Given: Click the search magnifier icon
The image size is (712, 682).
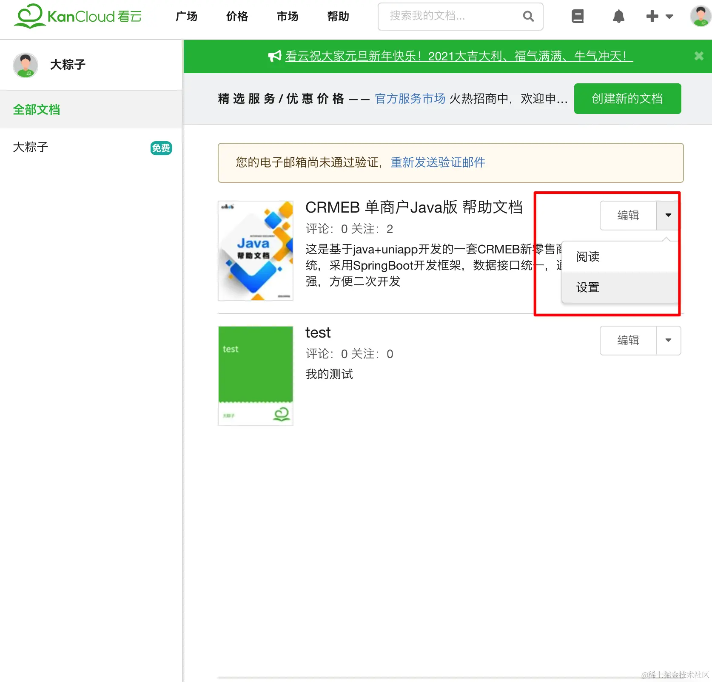Looking at the screenshot, I should pos(528,17).
